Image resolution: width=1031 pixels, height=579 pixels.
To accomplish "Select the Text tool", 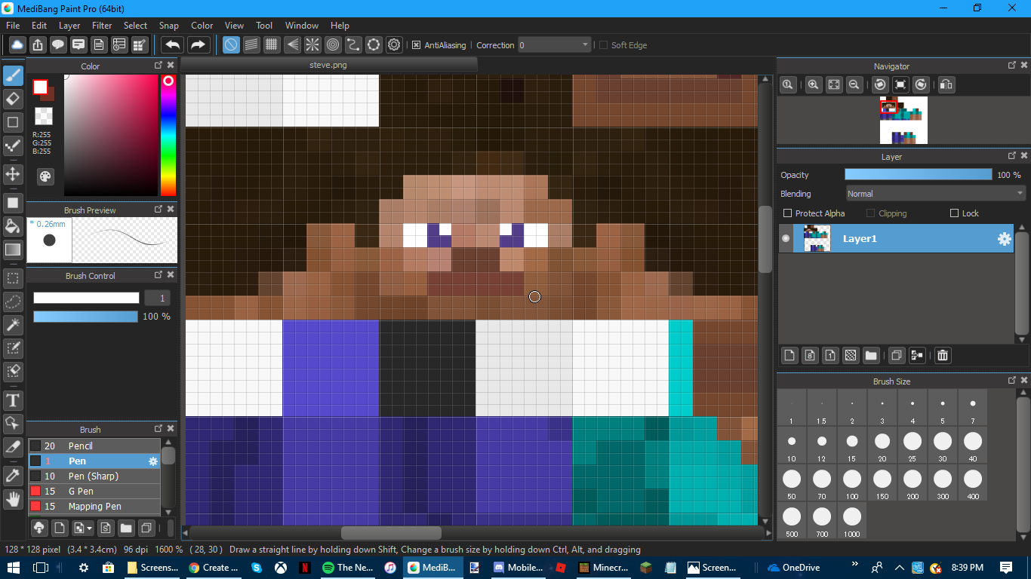I will tap(13, 400).
